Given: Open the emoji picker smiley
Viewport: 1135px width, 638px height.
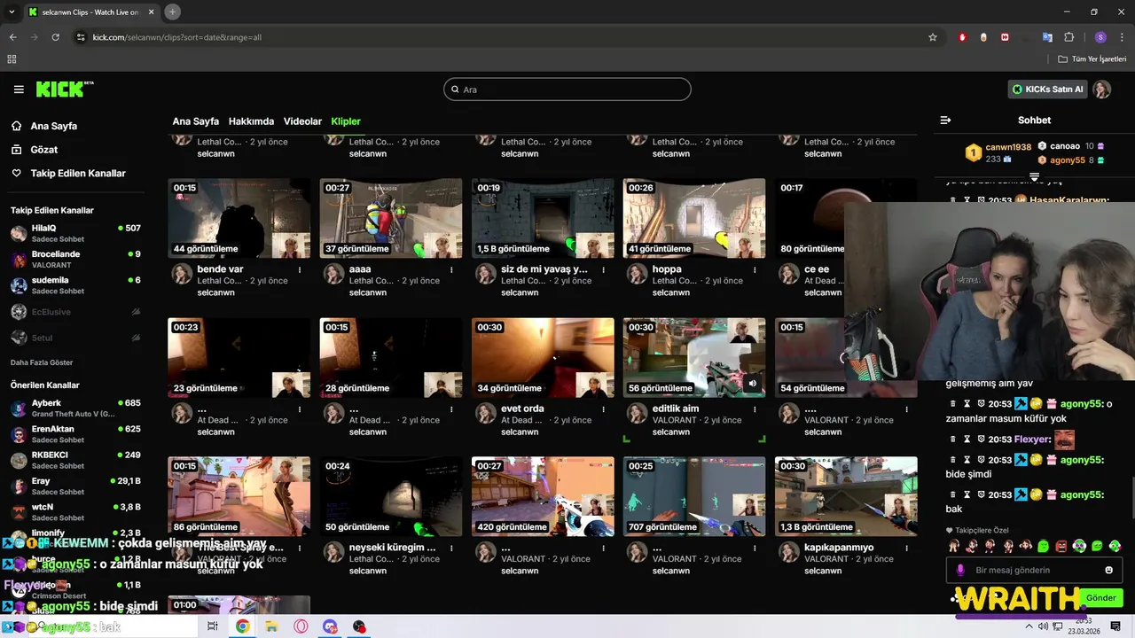Looking at the screenshot, I should pyautogui.click(x=1108, y=570).
